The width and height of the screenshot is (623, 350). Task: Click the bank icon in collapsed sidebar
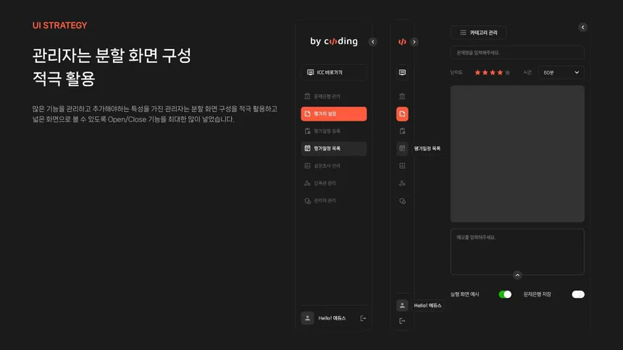click(x=402, y=96)
